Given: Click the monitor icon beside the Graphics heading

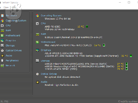Looking at the screenshot, I should pyautogui.click(x=37, y=50).
